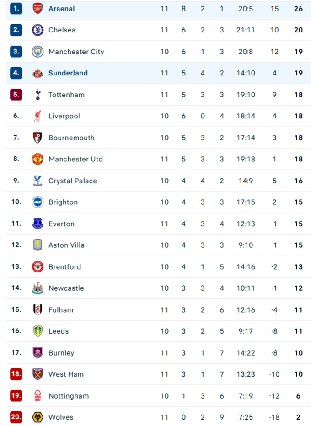Click the Wolves club crest icon

coord(38,417)
